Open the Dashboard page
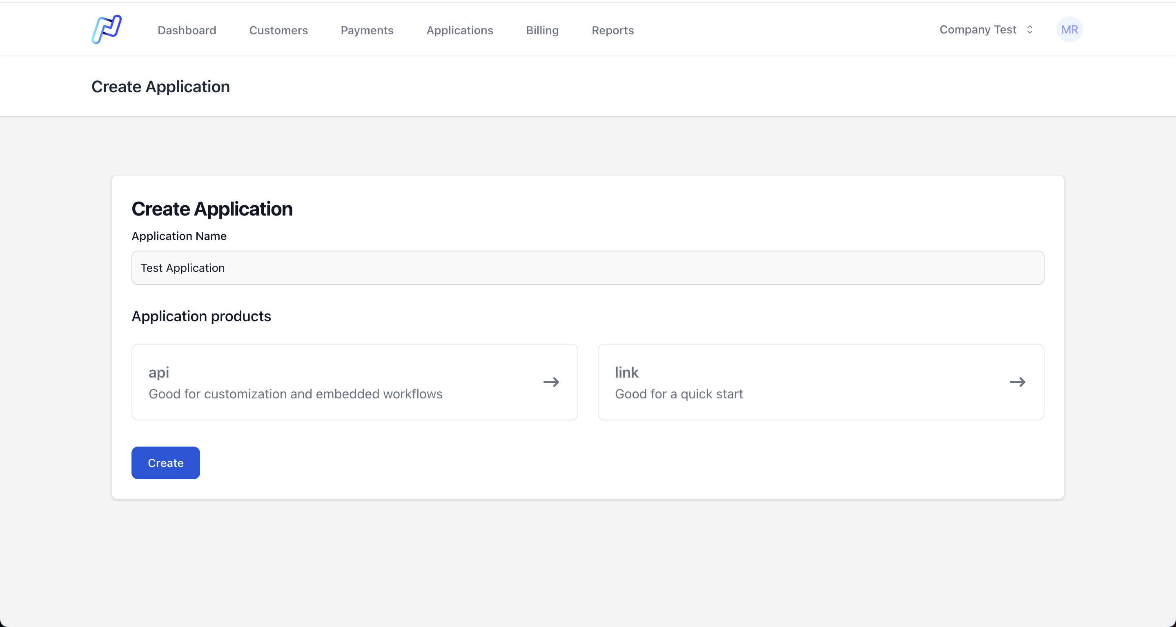The height and width of the screenshot is (627, 1176). click(x=187, y=30)
